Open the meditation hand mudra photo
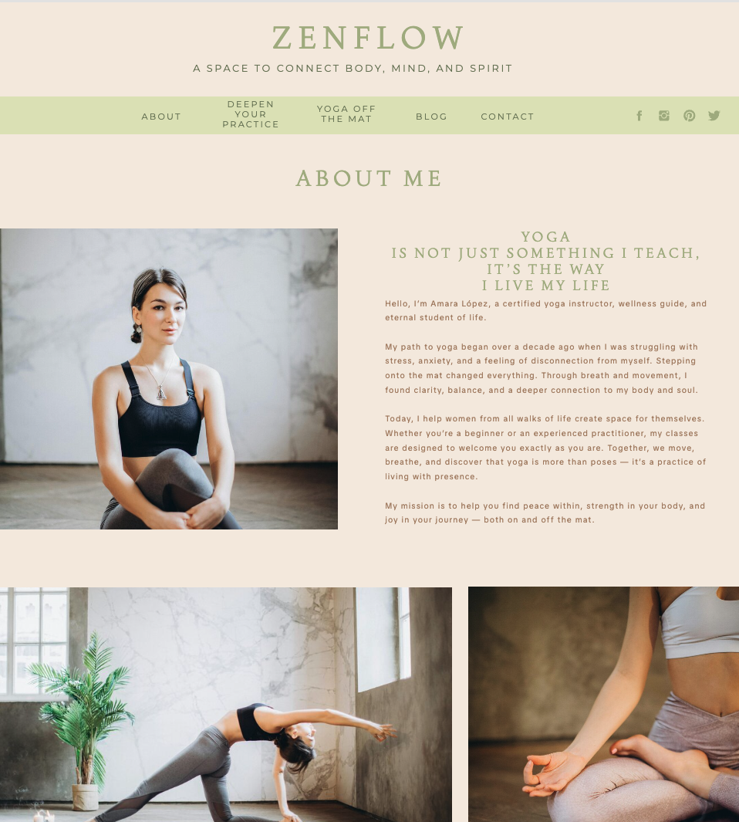Viewport: 739px width, 822px height. [603, 705]
